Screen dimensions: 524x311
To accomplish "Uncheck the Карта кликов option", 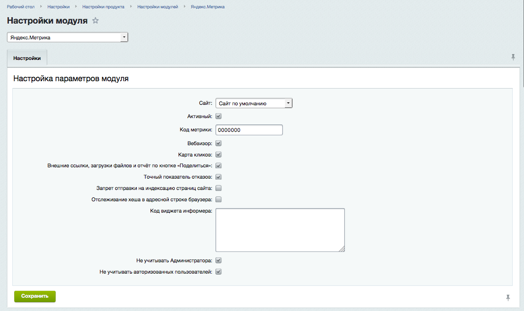I will pyautogui.click(x=219, y=155).
